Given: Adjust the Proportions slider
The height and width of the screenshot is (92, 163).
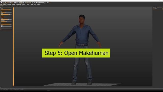Looking at the screenshot, I should point(6,22).
